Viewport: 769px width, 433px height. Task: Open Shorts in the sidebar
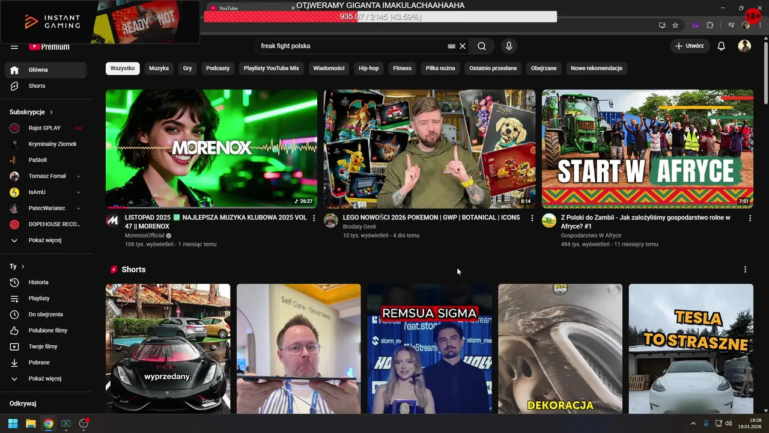point(46,86)
